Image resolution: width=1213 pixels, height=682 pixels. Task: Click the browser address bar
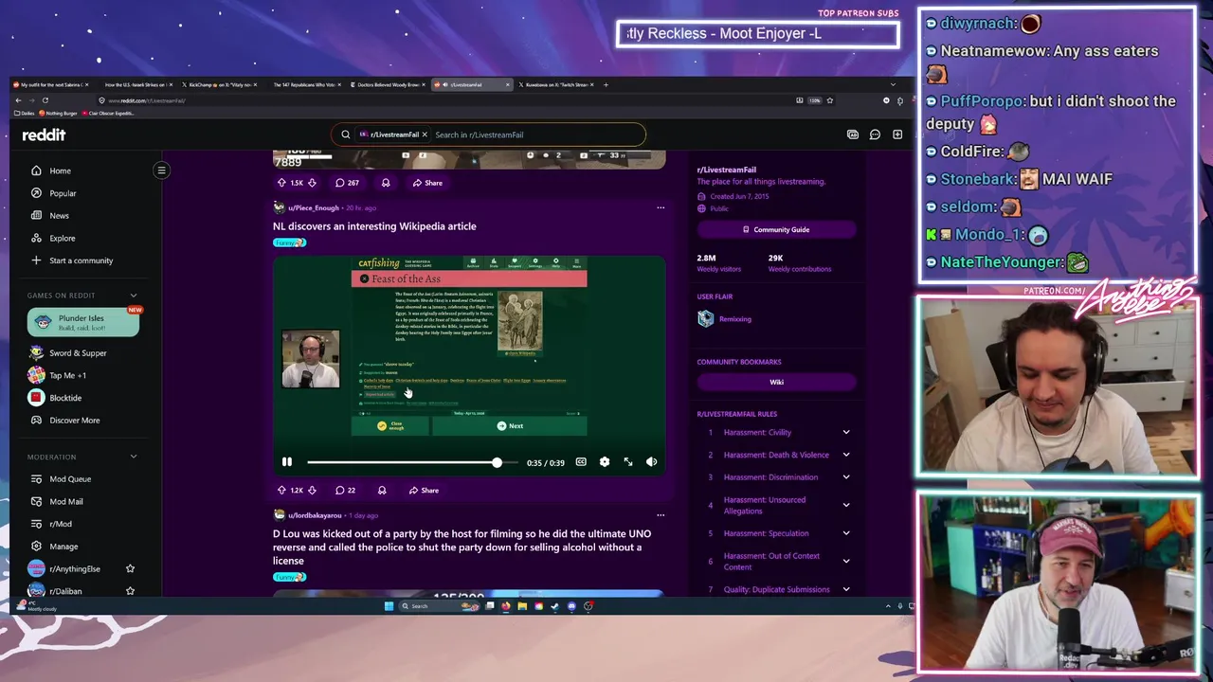point(445,100)
